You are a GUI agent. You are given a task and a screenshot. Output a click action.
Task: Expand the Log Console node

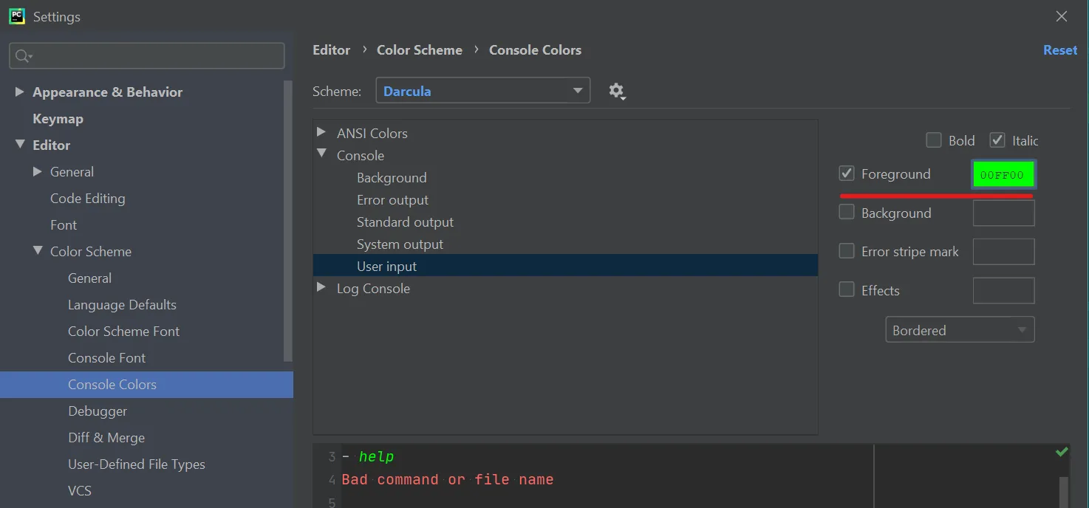321,287
